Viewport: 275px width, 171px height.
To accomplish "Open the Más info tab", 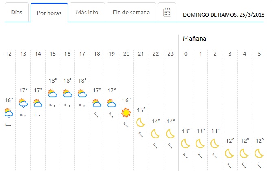I will pos(87,12).
